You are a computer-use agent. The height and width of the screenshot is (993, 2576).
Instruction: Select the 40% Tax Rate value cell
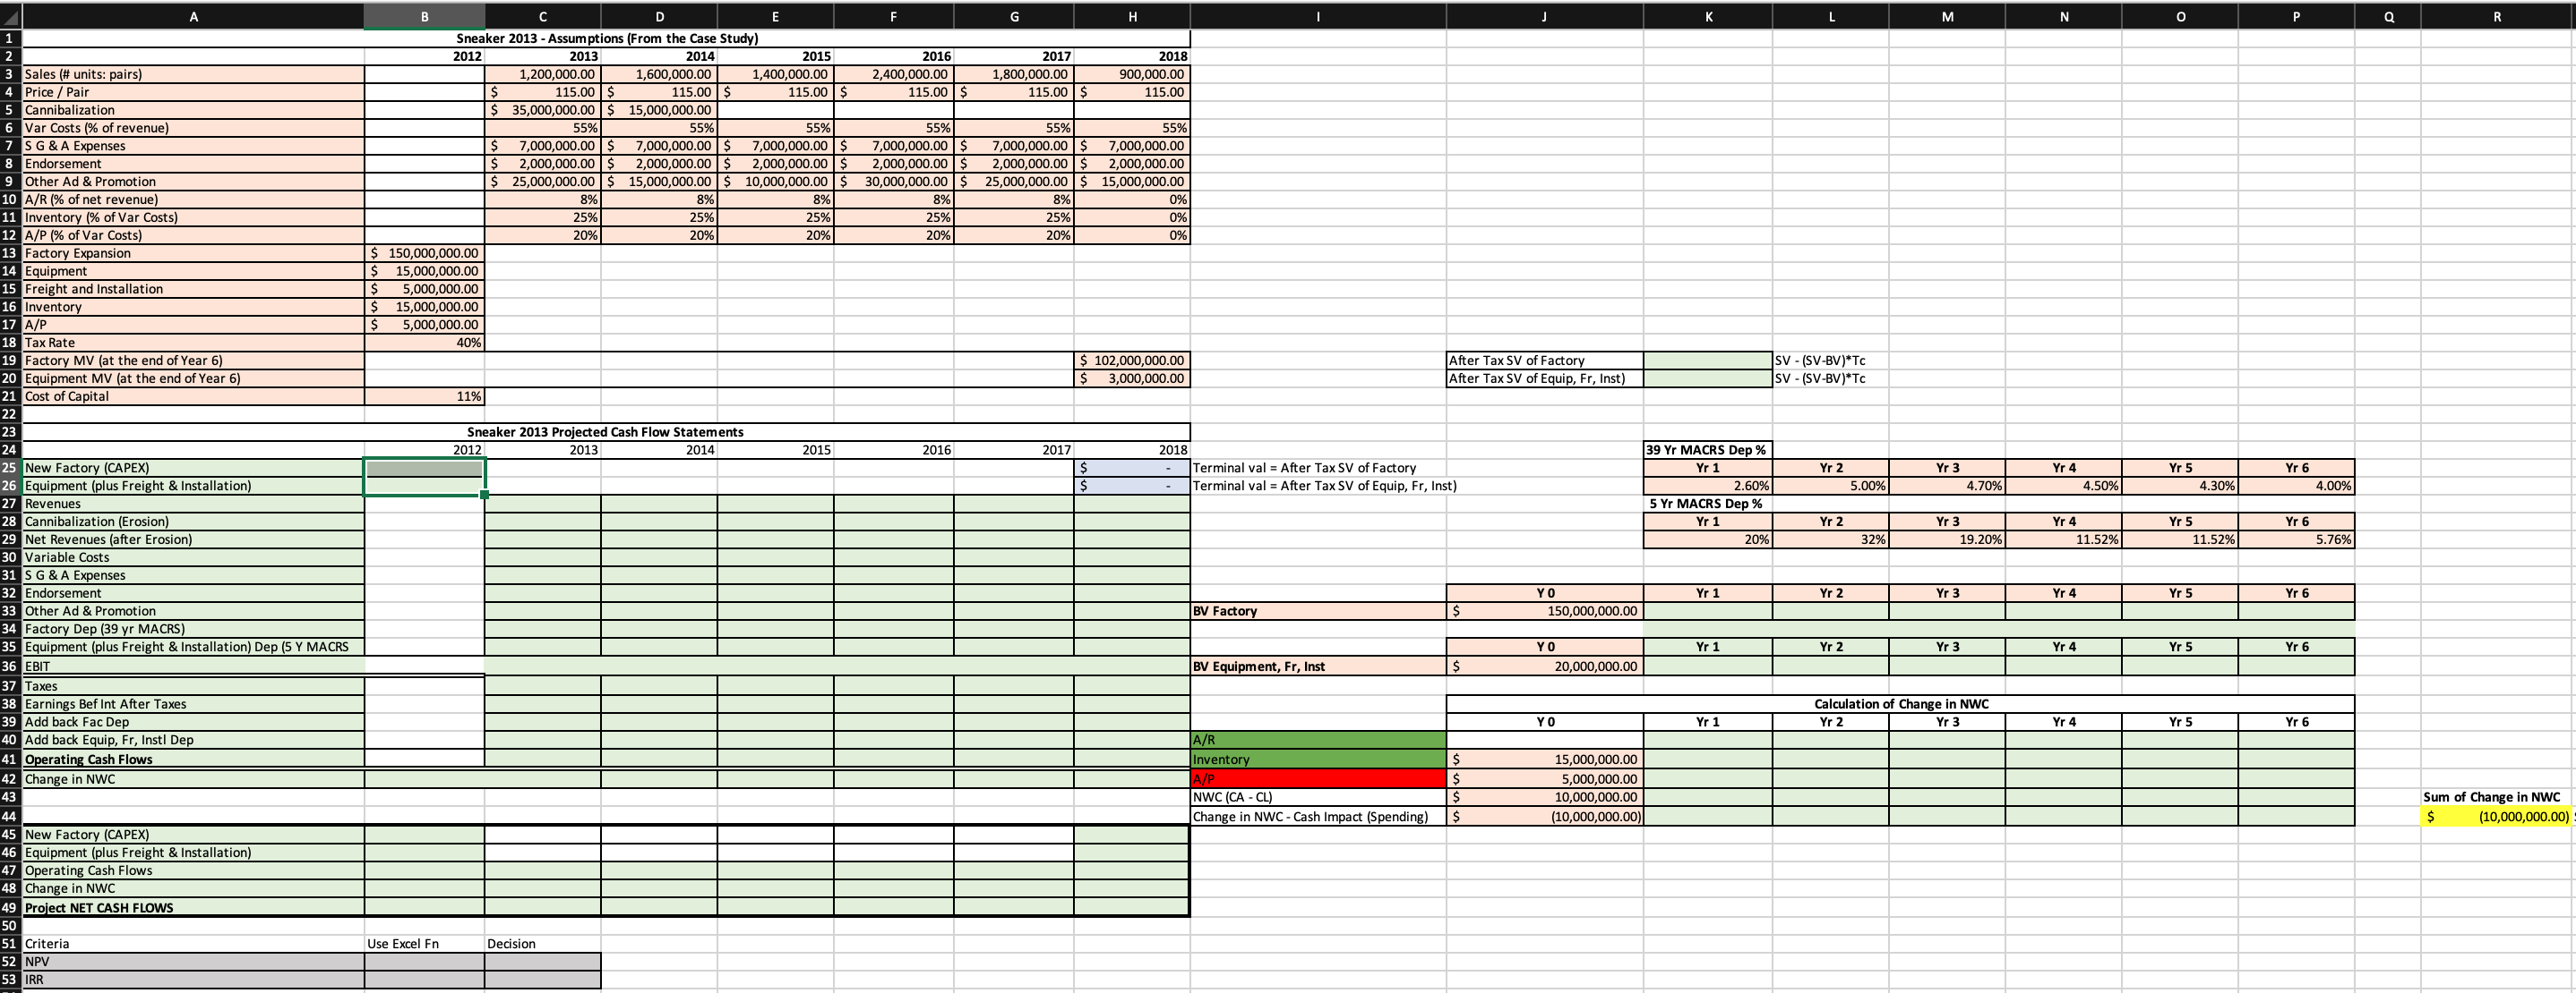tap(424, 342)
